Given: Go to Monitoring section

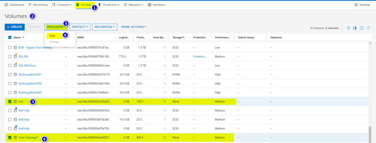Looking at the screenshot, I should (38, 5).
